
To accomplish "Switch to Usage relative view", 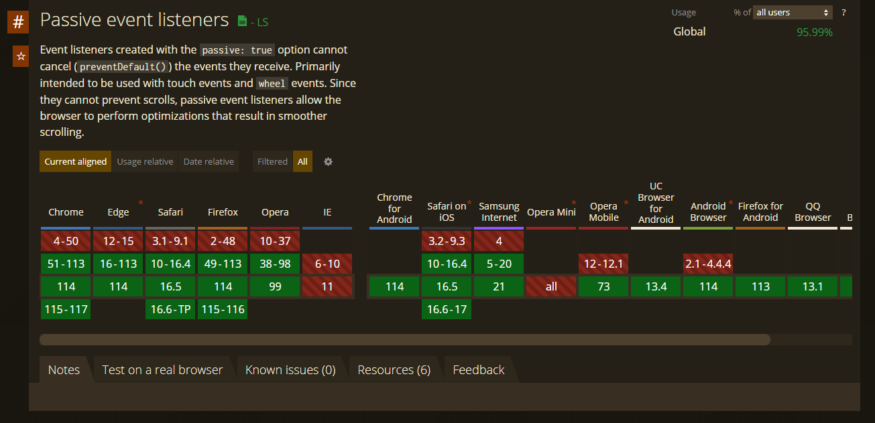I will pos(145,161).
